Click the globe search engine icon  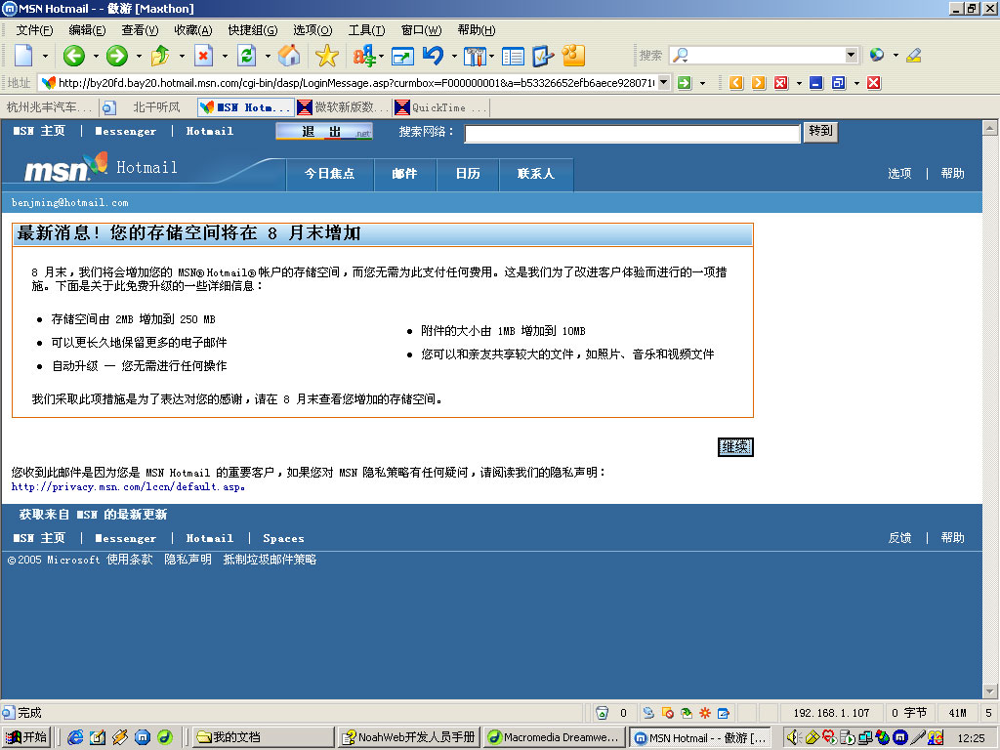(x=877, y=56)
